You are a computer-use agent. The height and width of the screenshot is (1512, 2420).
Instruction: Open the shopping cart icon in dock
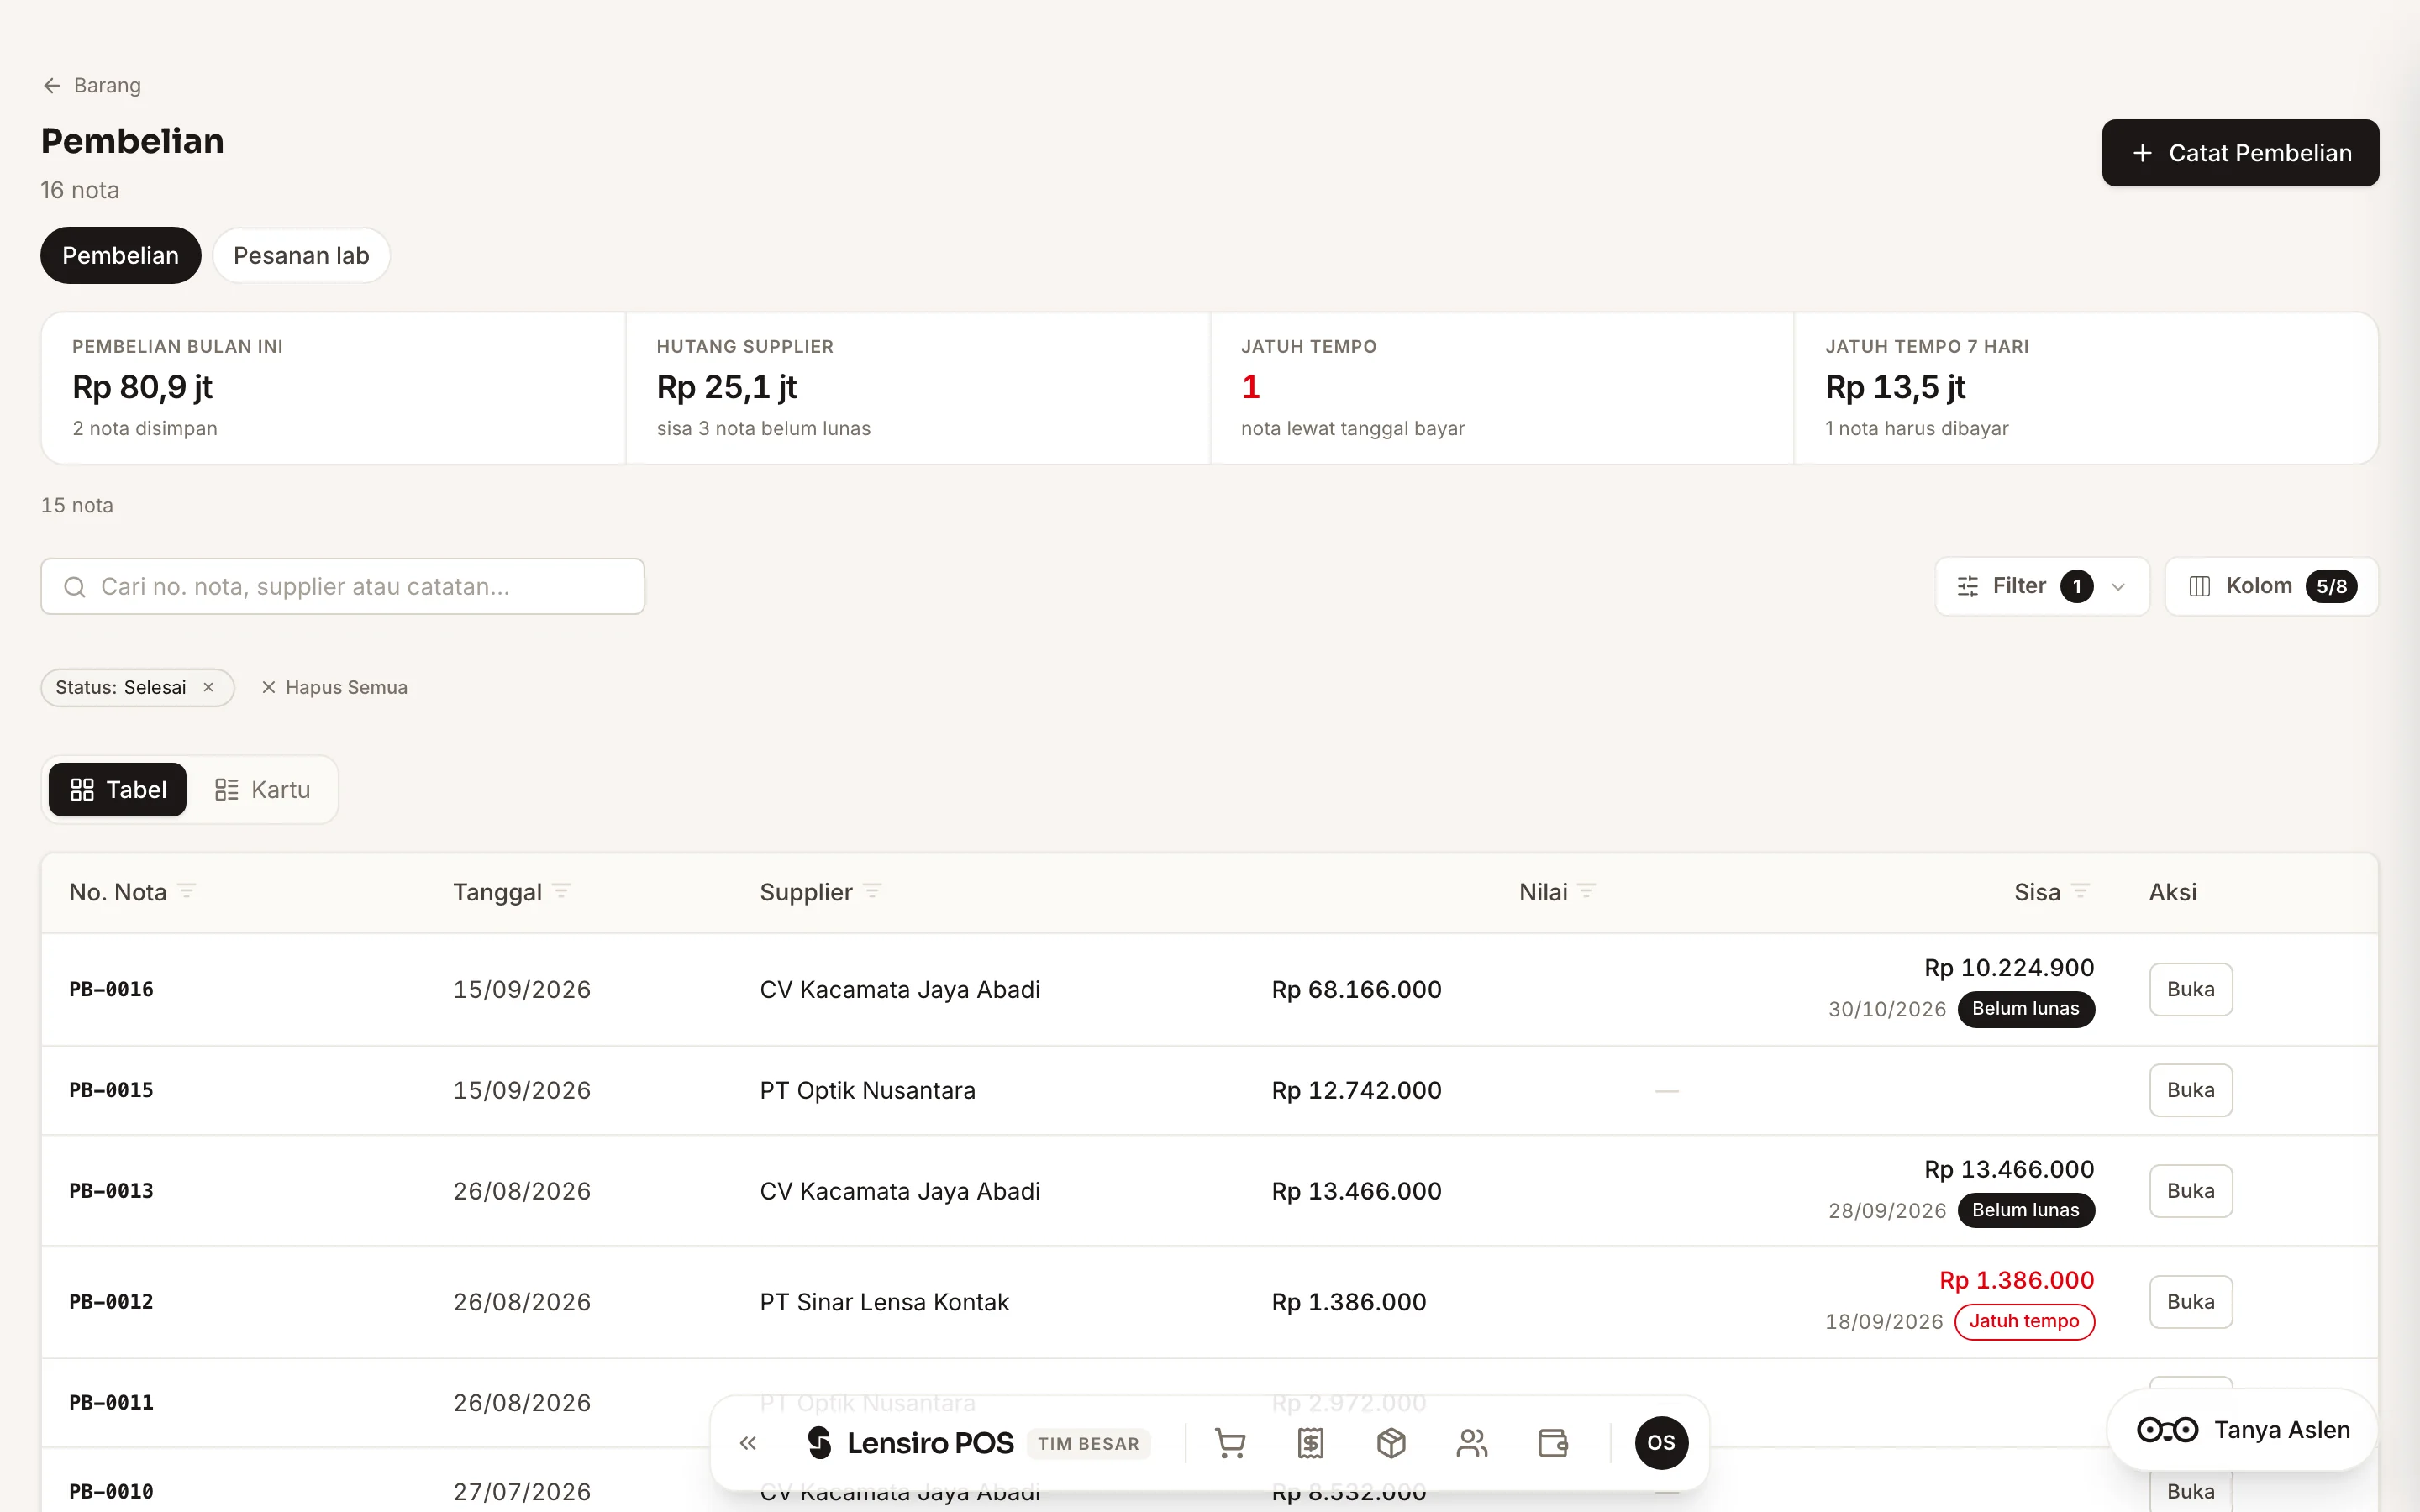(1229, 1443)
